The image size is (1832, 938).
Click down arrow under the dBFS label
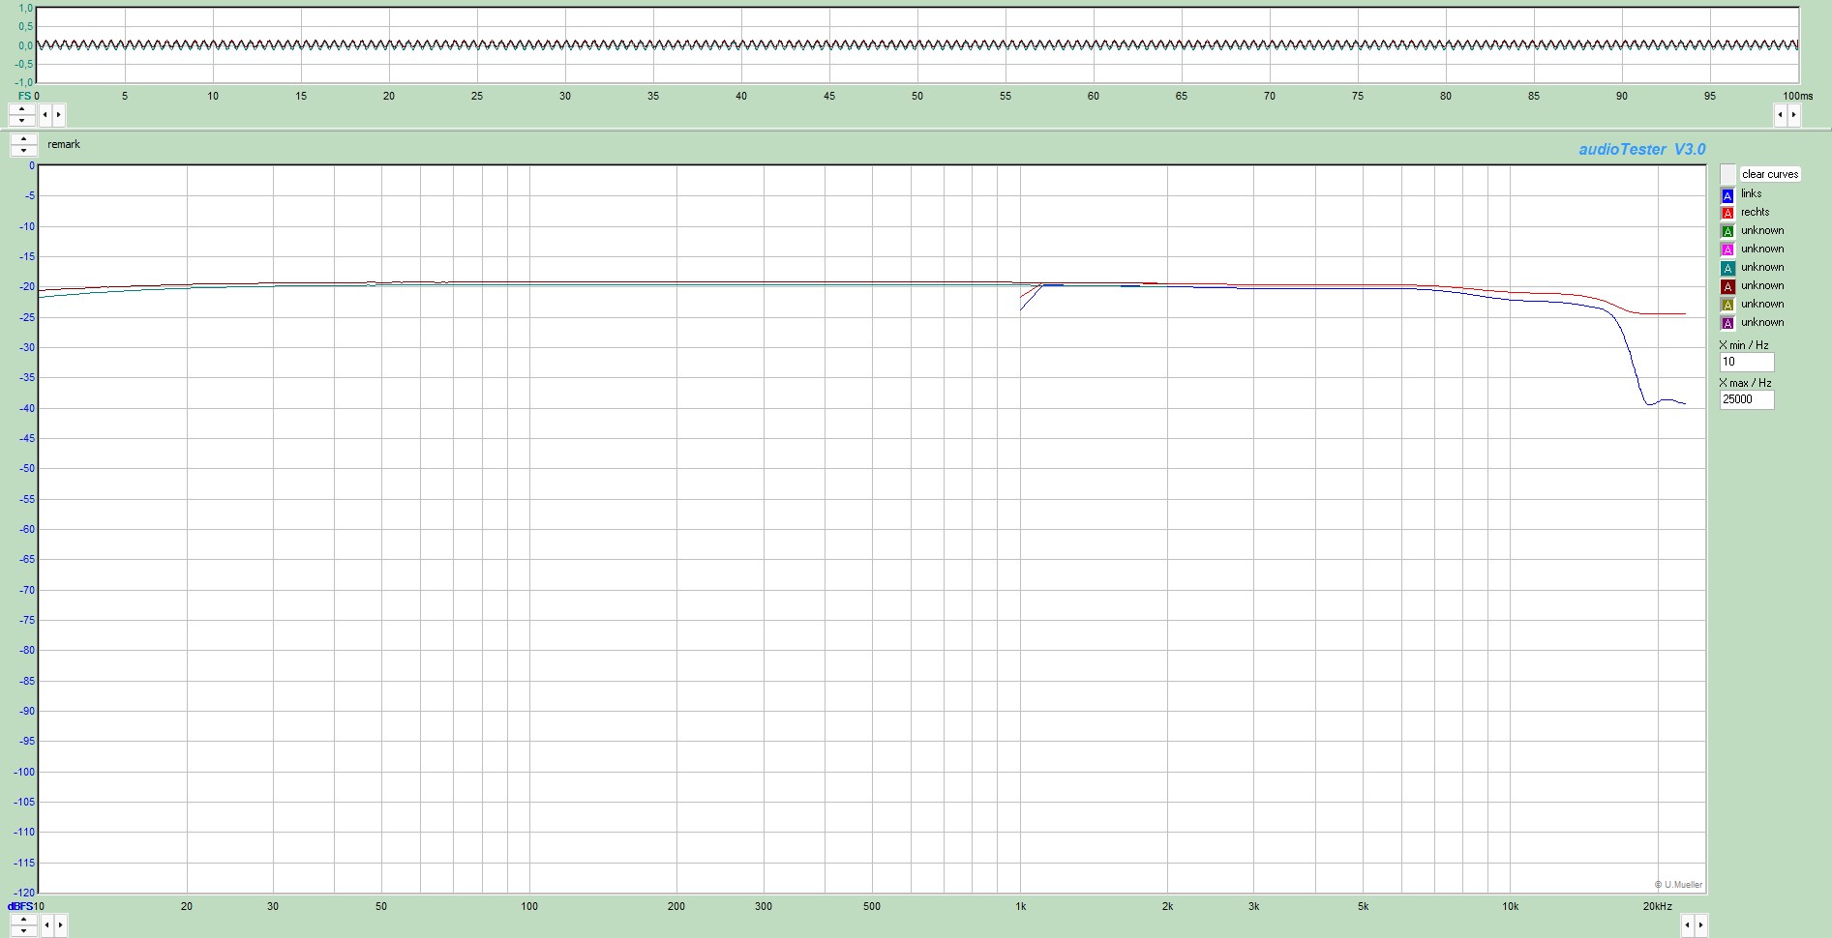[23, 931]
